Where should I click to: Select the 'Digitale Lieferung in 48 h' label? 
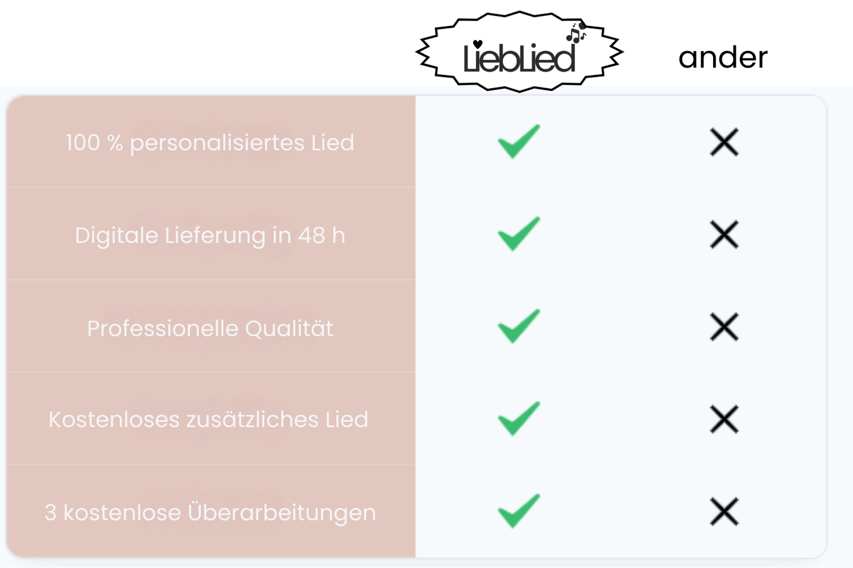[x=210, y=235]
